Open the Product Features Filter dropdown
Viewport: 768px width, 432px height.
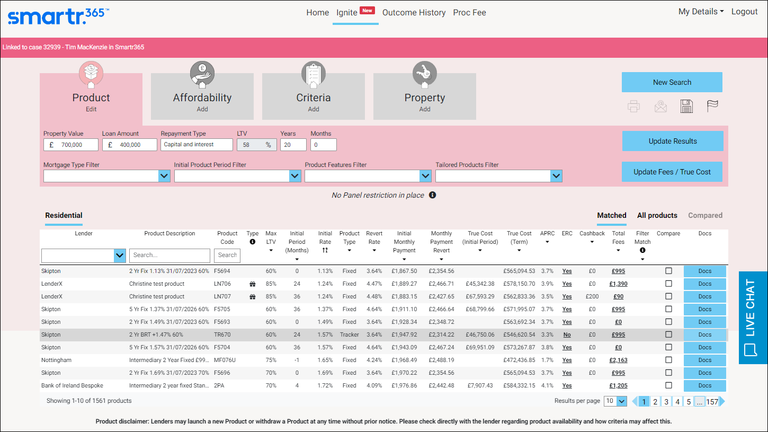[x=368, y=176]
